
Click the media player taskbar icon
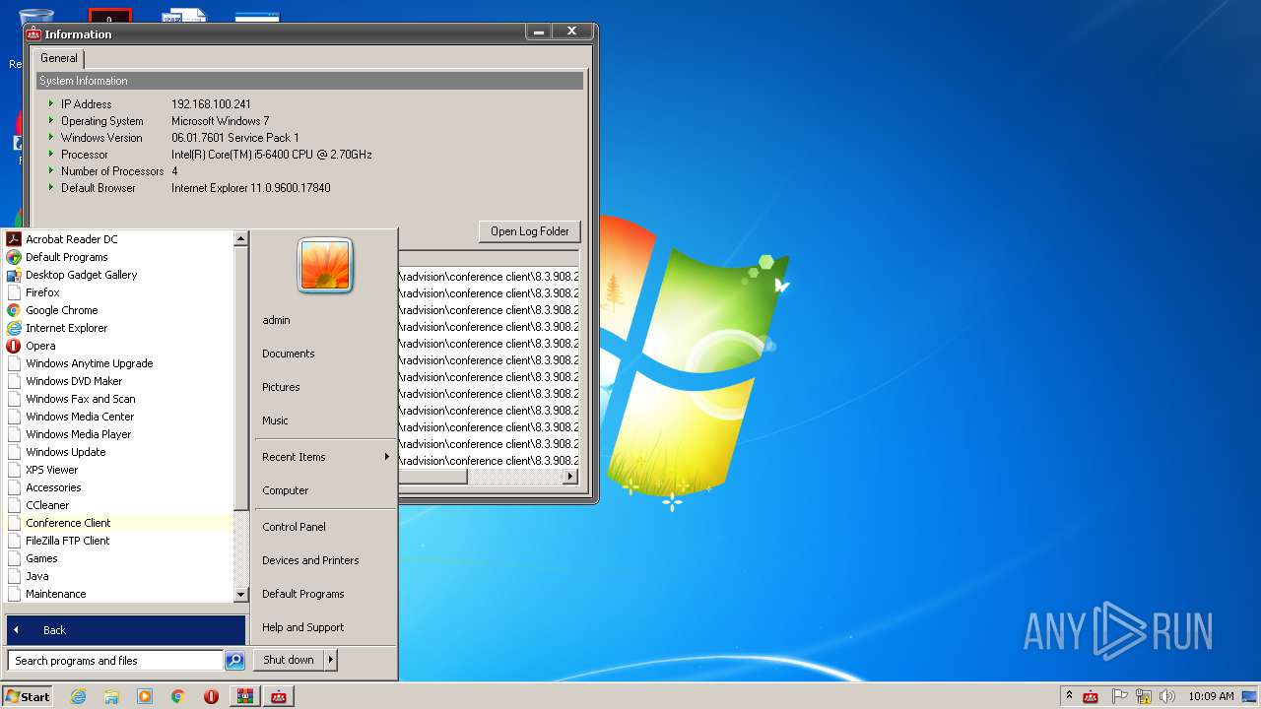(145, 696)
